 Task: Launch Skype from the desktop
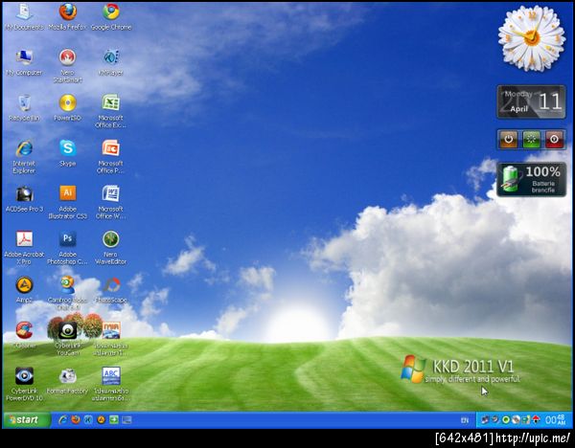click(68, 153)
